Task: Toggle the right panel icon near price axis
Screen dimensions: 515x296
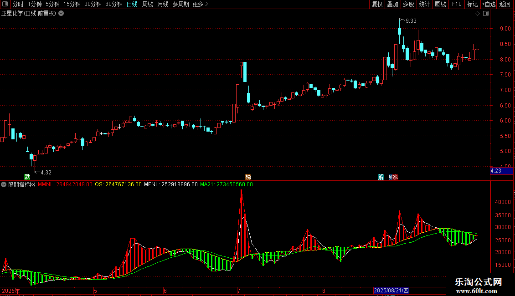Action: coord(486,13)
